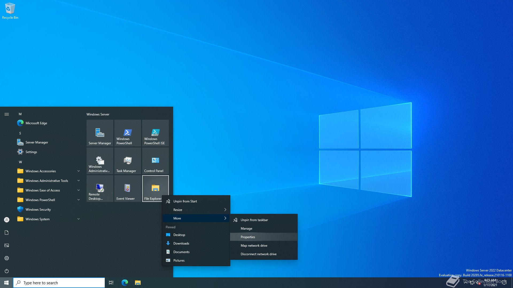Launch Microsoft Edge from the app list

pos(48,123)
